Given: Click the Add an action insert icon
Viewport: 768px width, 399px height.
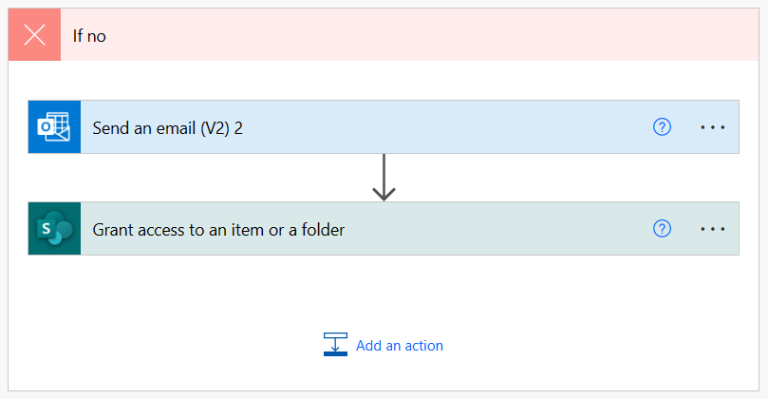Looking at the screenshot, I should click(335, 345).
